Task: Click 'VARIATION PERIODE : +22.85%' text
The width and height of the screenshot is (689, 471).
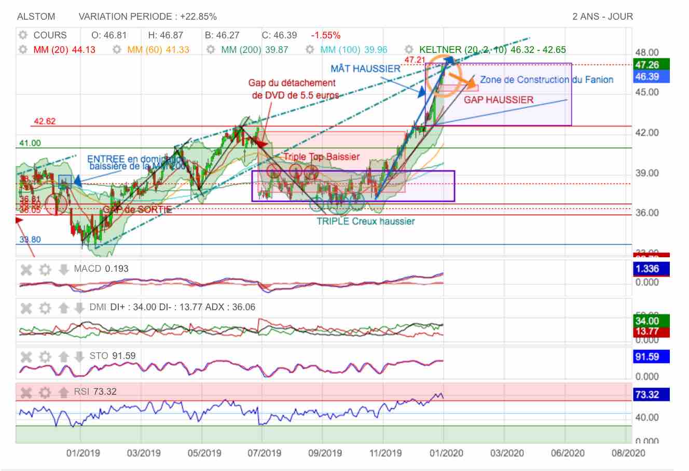Action: [148, 17]
